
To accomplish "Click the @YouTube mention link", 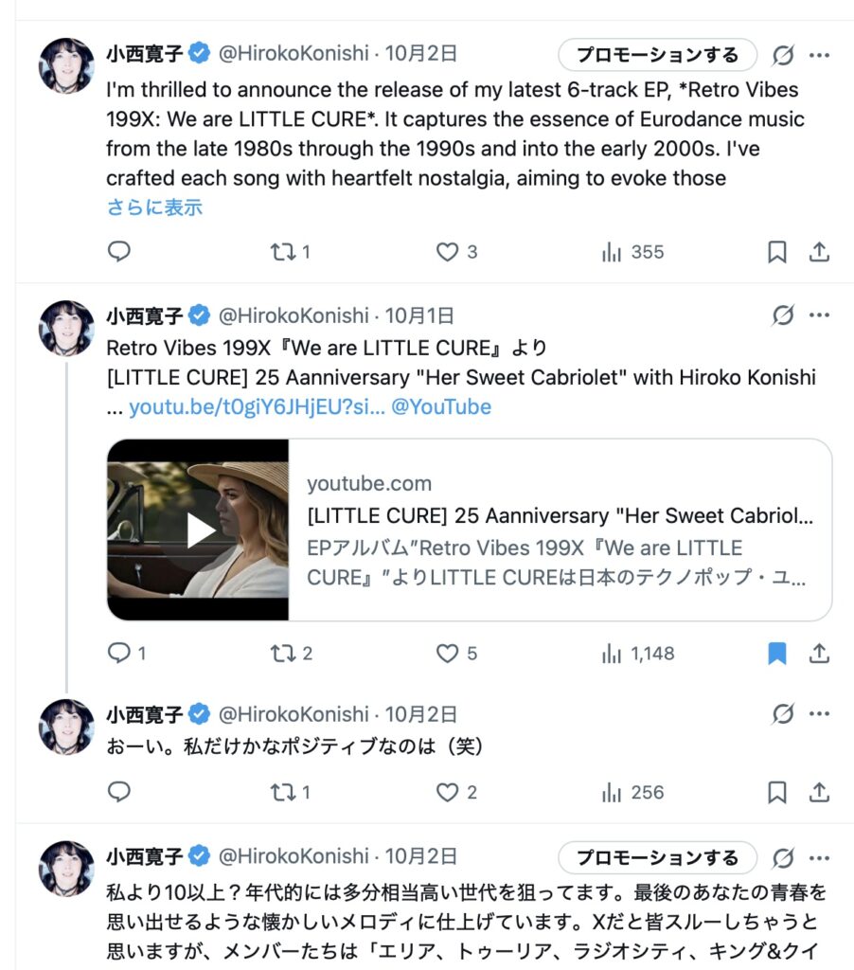I will [x=441, y=407].
